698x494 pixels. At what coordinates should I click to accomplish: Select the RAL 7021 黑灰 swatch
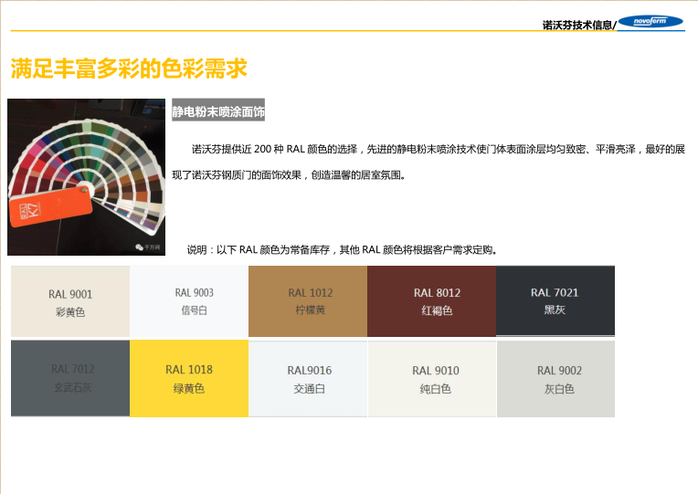(555, 300)
